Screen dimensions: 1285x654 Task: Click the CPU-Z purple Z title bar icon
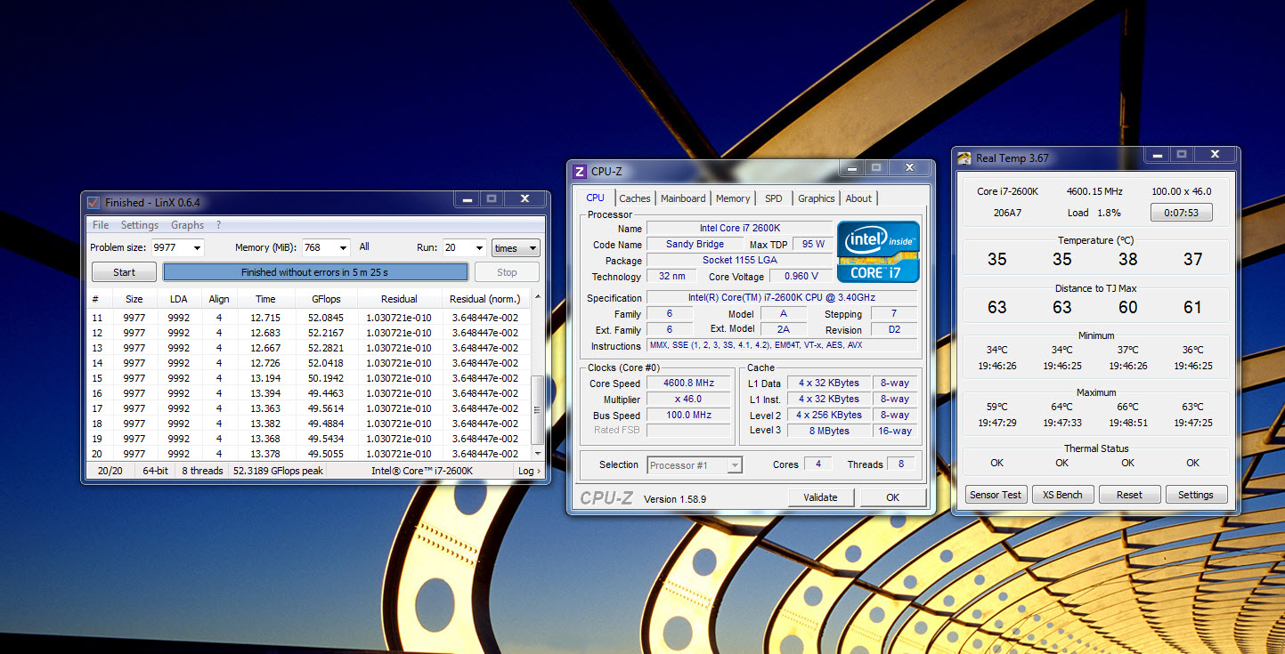(x=580, y=172)
